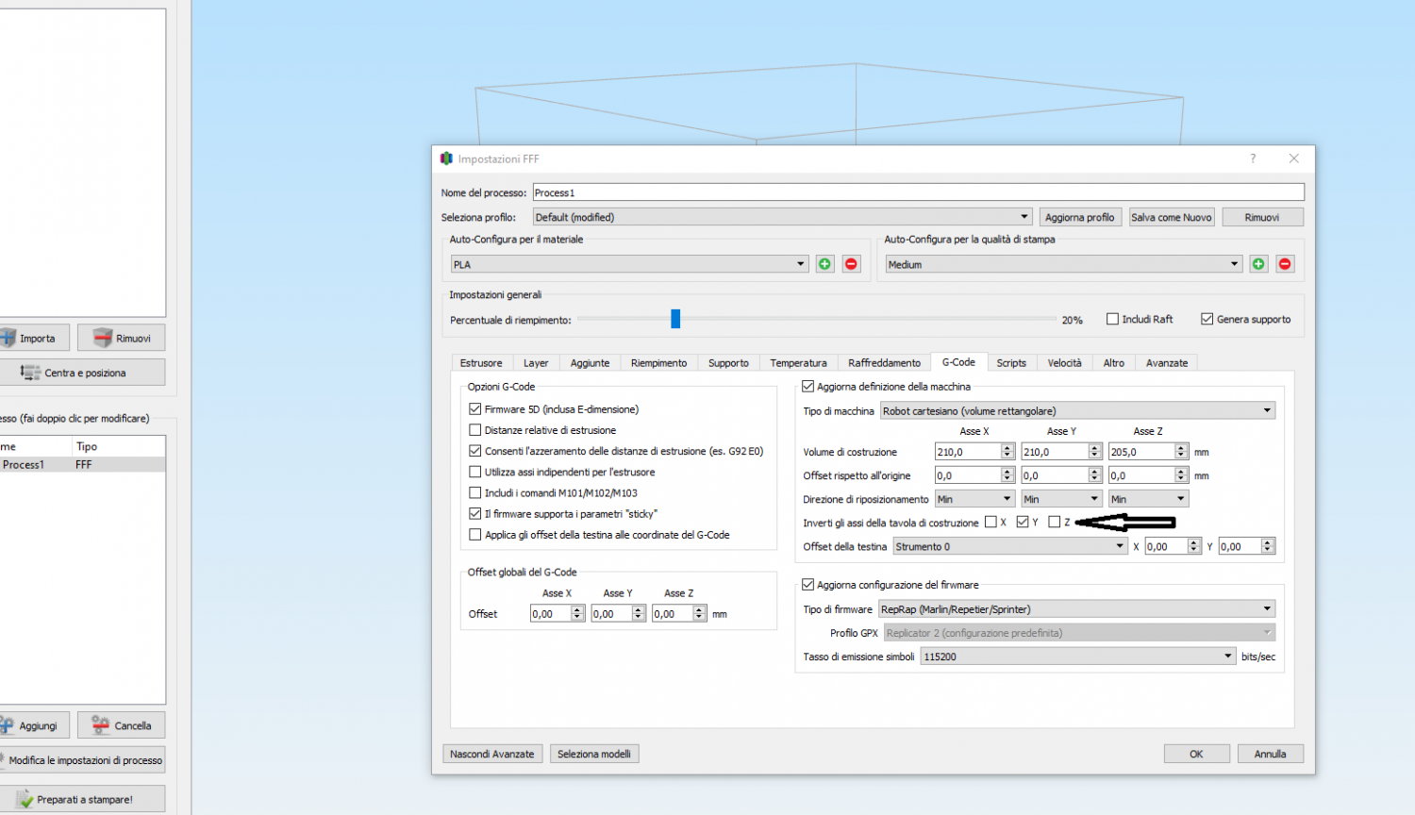Click red minus icon beside Medium quality
This screenshot has height=815, width=1415.
point(1285,264)
